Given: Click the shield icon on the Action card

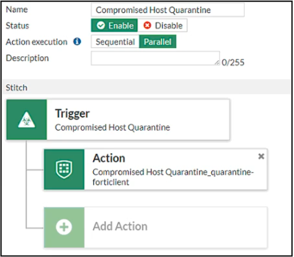Looking at the screenshot, I should [x=64, y=169].
